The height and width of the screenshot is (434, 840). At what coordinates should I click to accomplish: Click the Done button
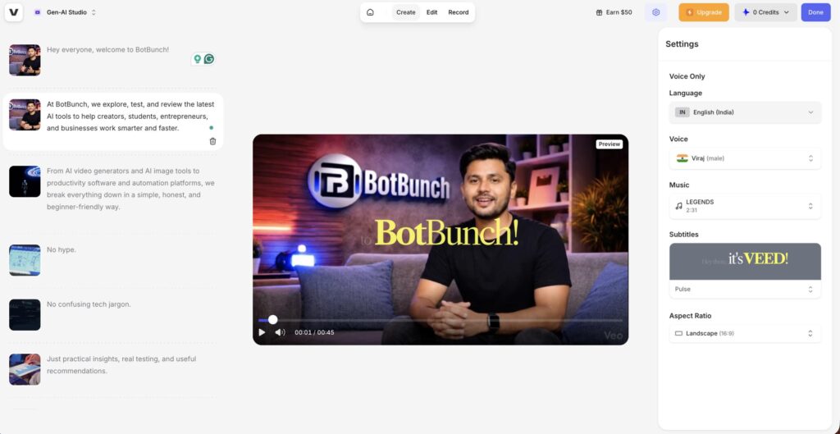point(815,12)
